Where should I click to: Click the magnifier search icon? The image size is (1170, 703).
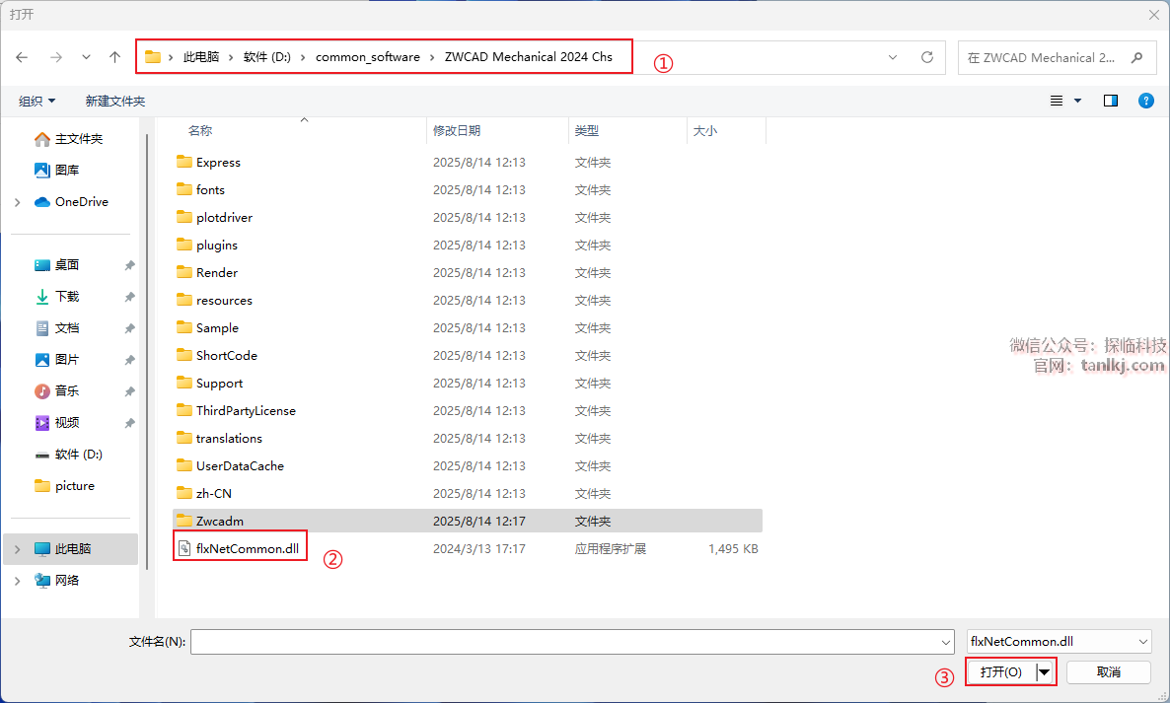tap(1137, 57)
